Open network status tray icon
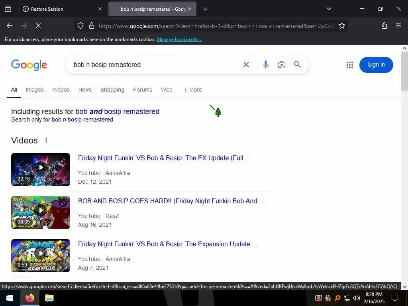Screen dimensions: 408x306 pyautogui.click(x=347, y=298)
